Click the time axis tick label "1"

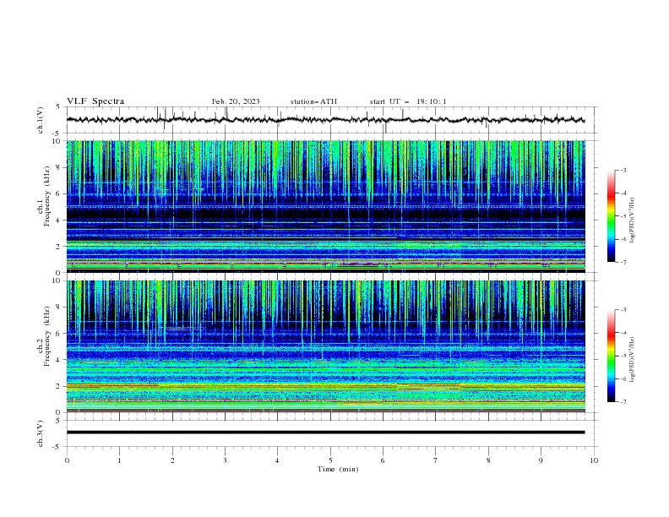coord(119,460)
